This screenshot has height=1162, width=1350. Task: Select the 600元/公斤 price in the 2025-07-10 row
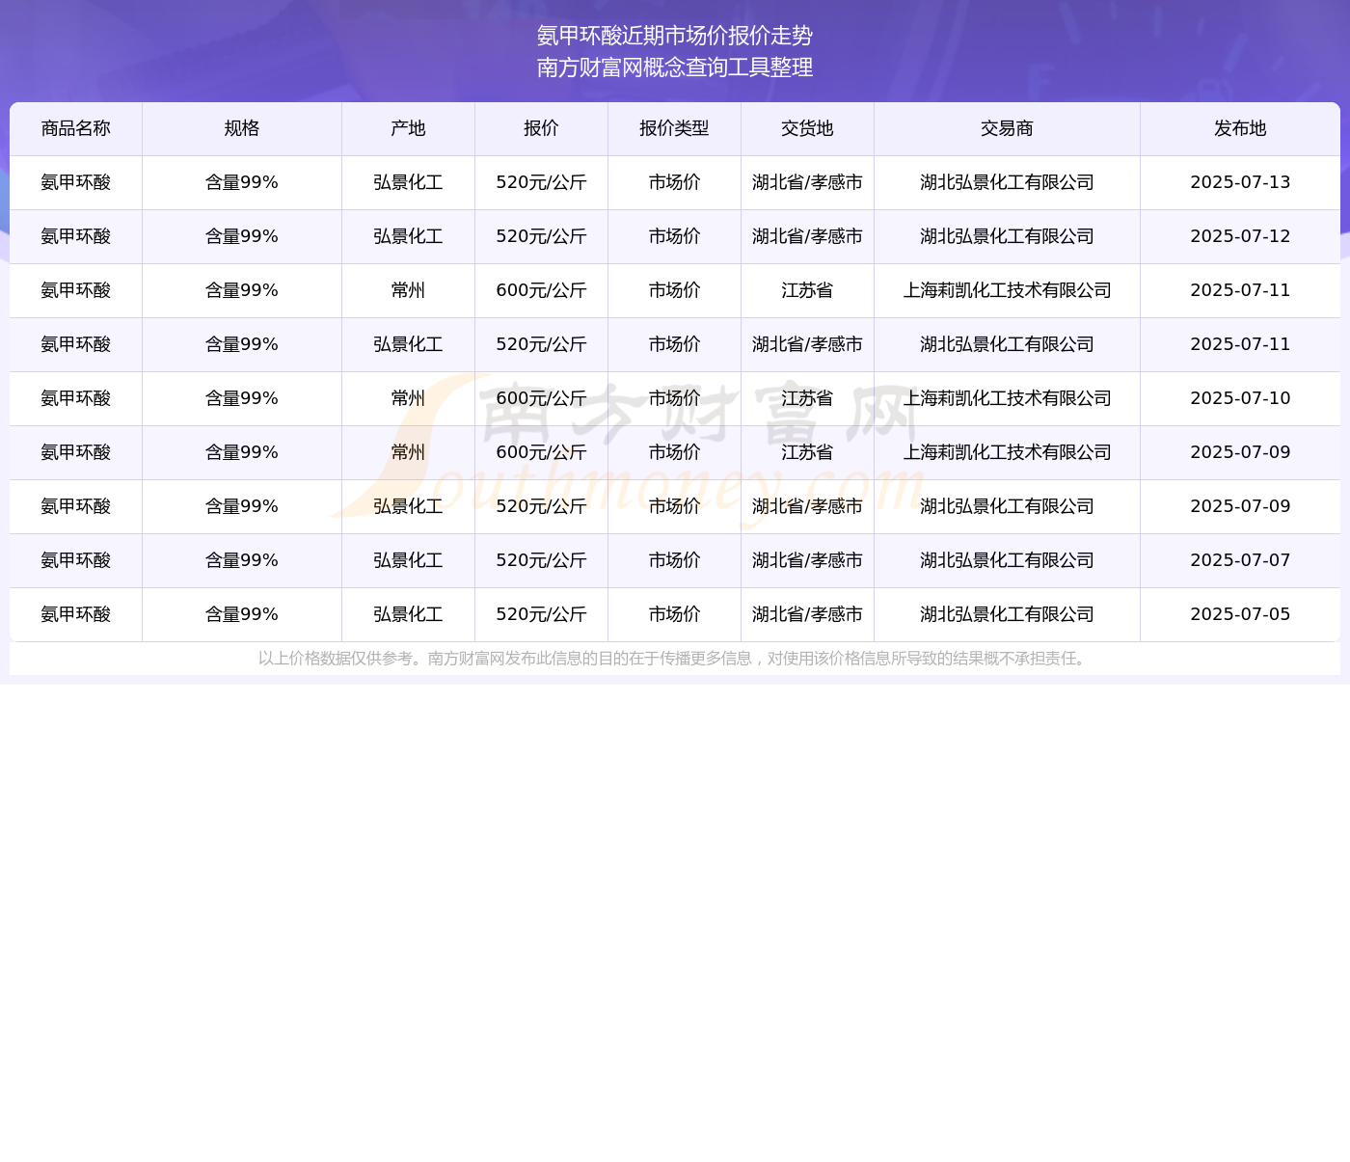(x=541, y=399)
